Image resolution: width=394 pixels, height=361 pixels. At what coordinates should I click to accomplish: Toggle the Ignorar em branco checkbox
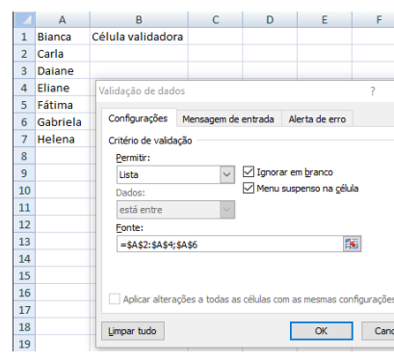click(x=249, y=172)
